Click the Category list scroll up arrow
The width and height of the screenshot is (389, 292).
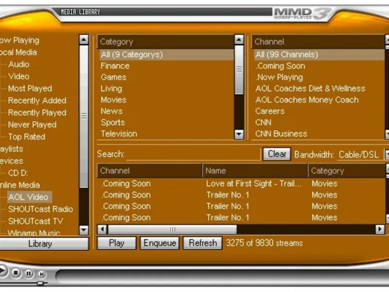tap(239, 39)
